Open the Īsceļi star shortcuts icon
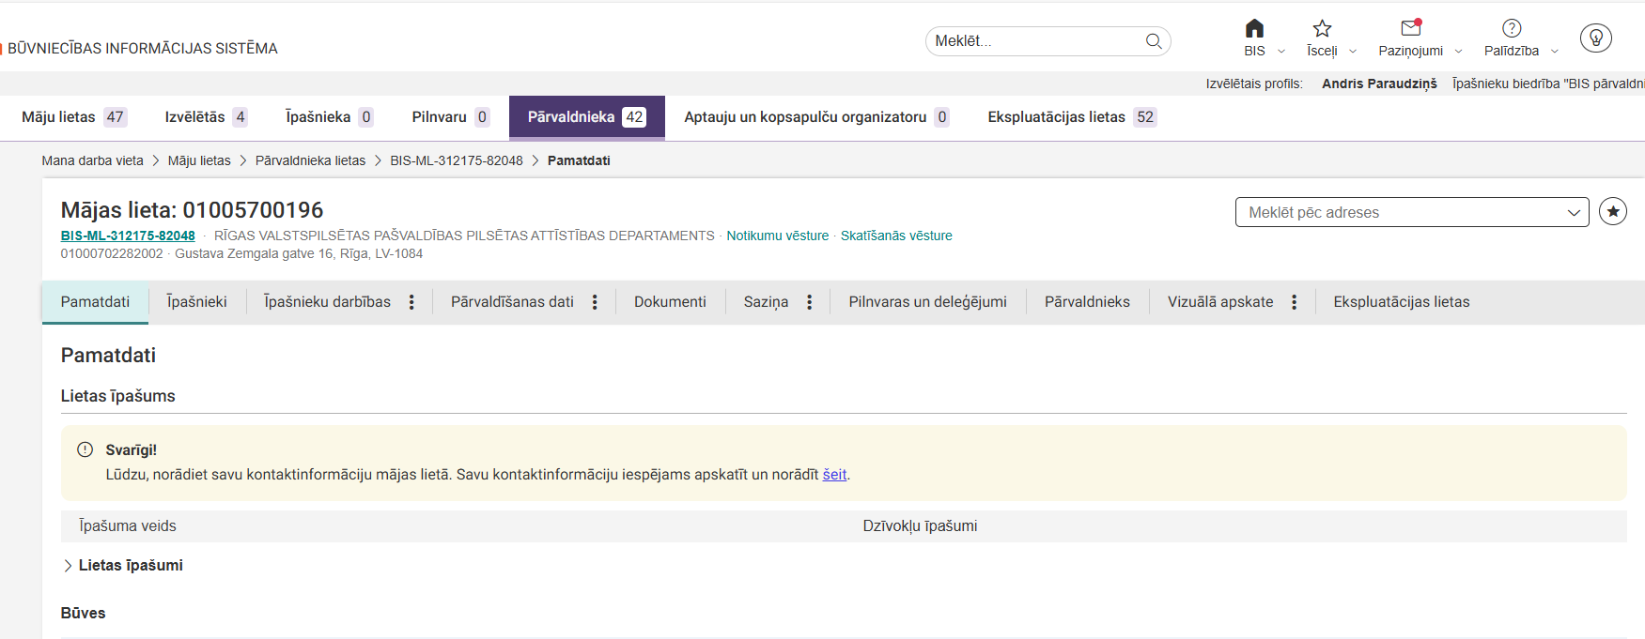1645x639 pixels. point(1322,29)
